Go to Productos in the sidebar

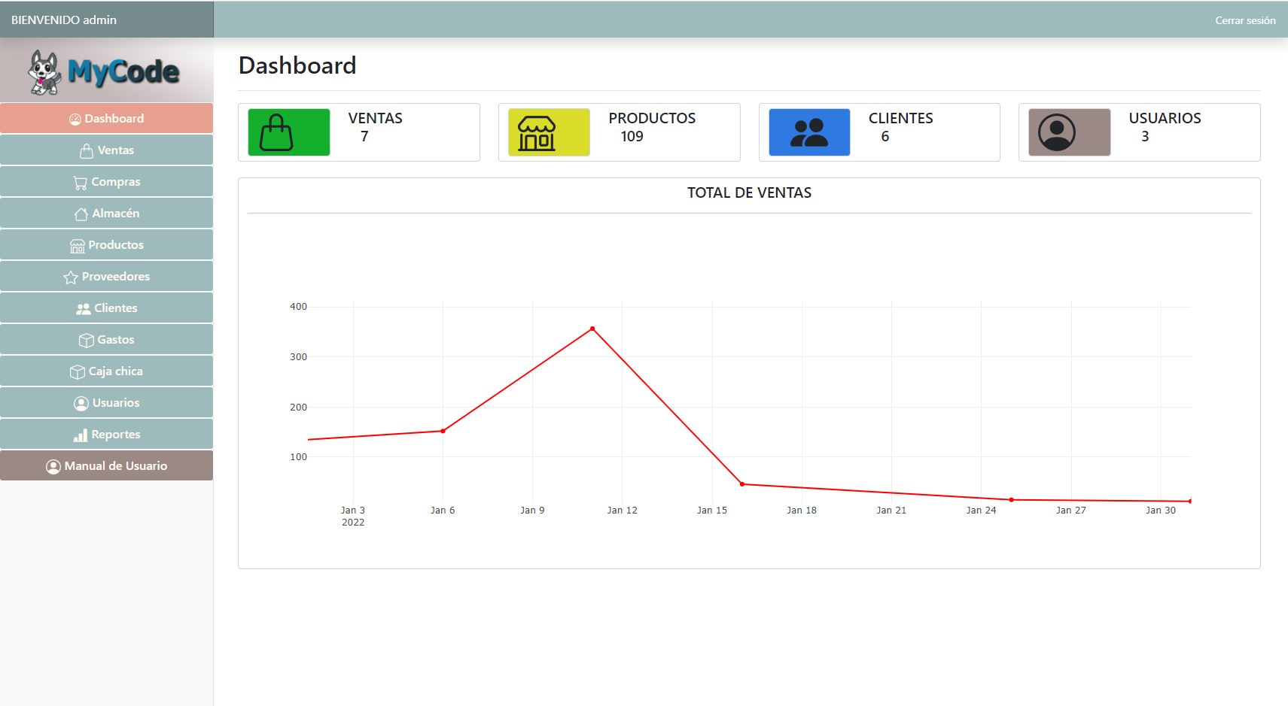107,245
